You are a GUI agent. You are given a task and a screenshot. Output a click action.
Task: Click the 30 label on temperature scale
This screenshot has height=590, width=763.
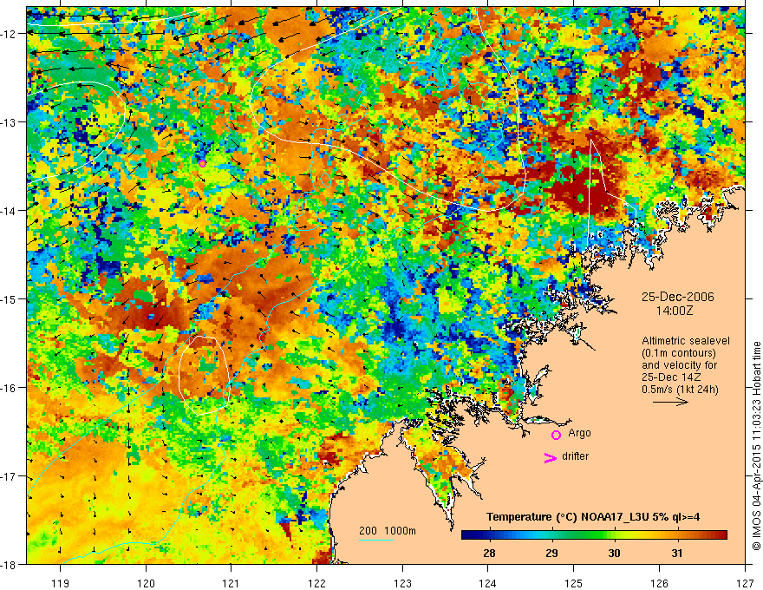tap(614, 553)
